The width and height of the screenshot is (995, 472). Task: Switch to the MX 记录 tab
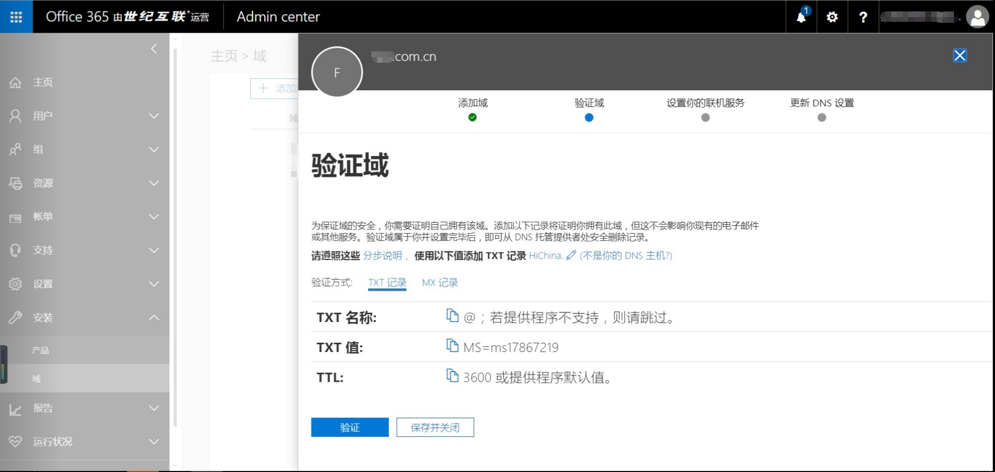(440, 282)
